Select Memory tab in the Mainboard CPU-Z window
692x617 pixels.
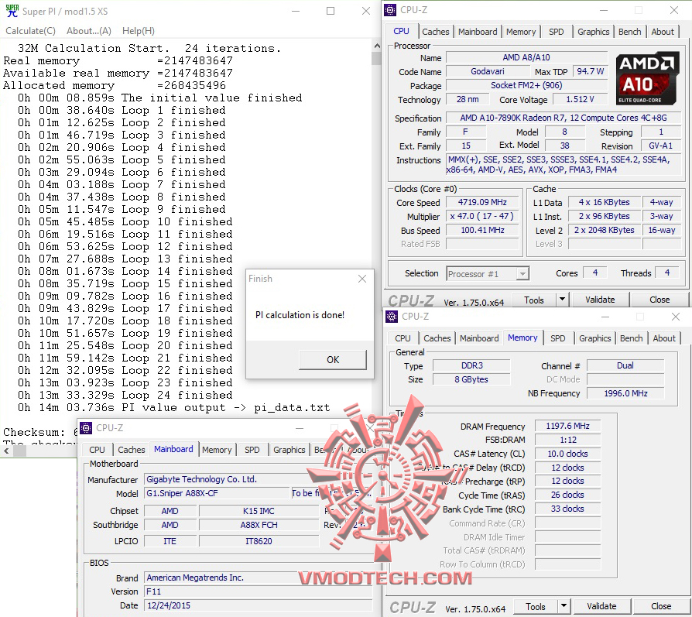[x=217, y=450]
